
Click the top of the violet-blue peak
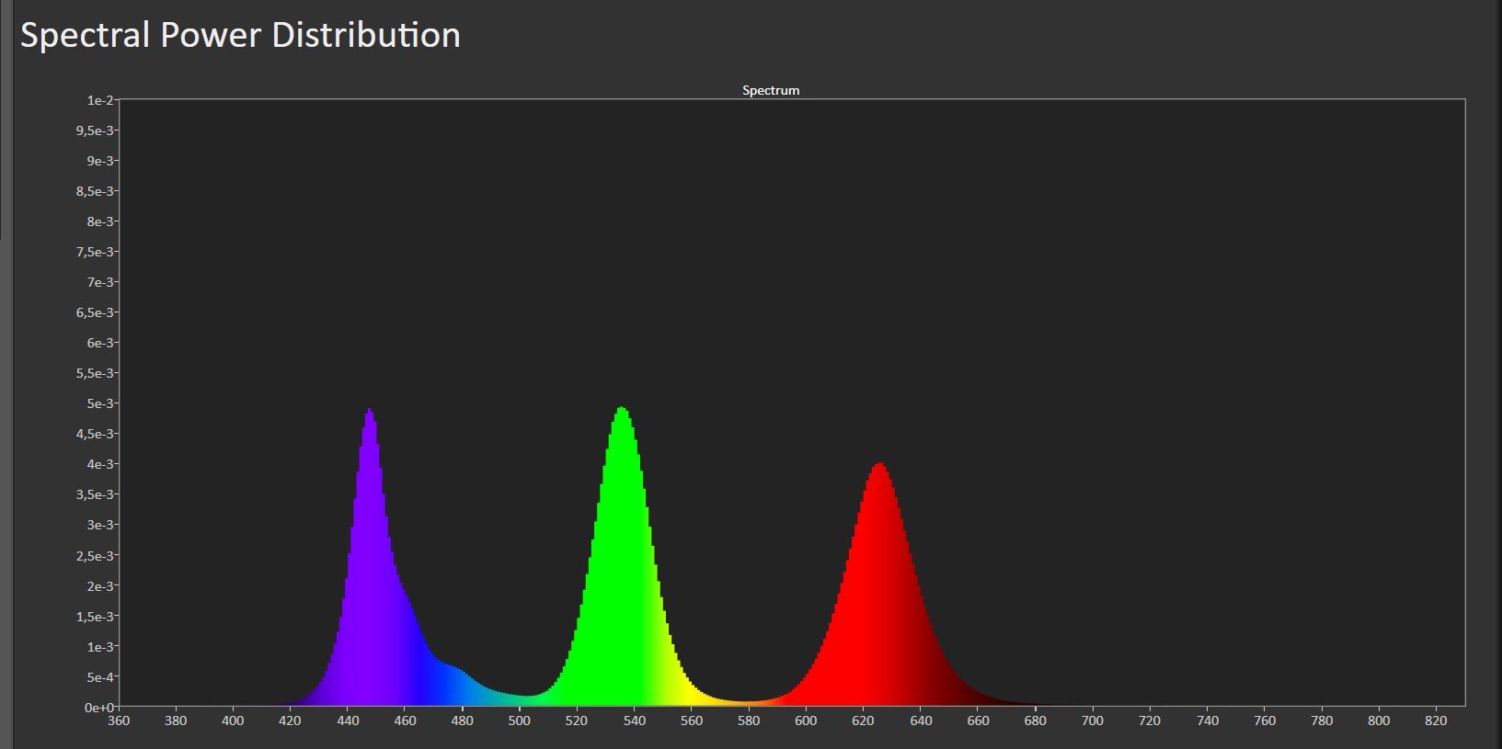[369, 411]
